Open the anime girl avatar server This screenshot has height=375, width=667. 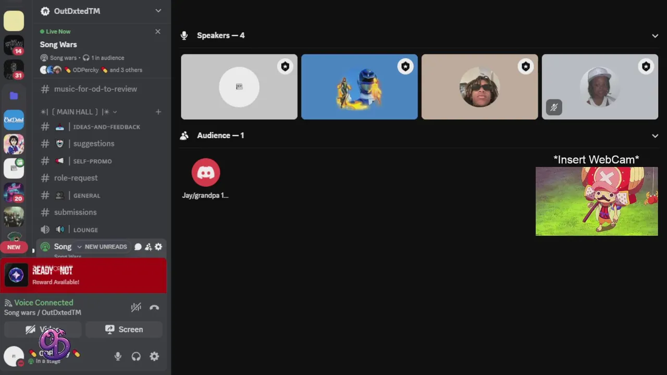tap(14, 144)
